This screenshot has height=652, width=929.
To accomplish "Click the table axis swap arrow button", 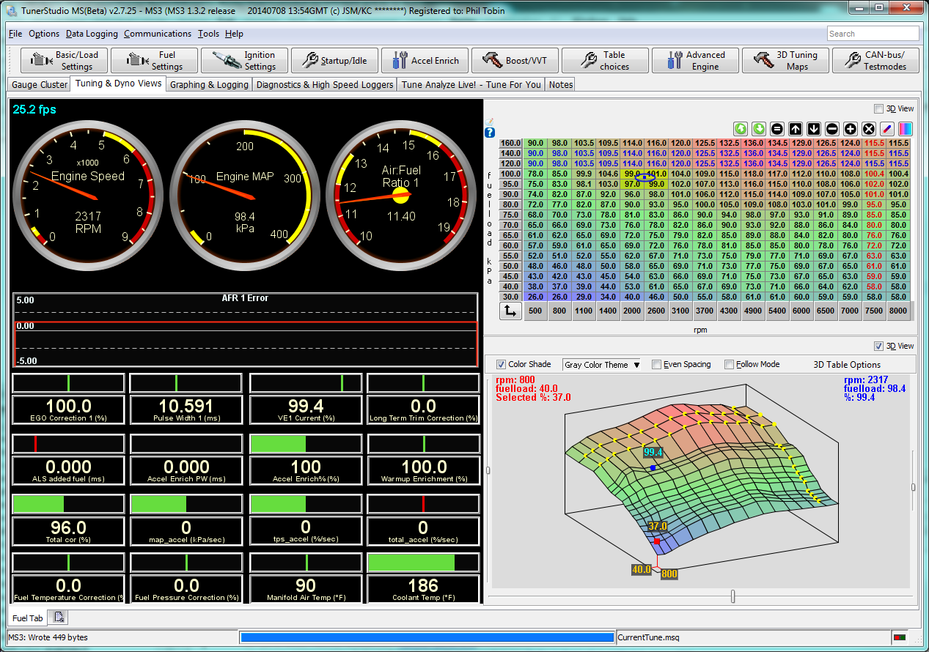I will 510,311.
